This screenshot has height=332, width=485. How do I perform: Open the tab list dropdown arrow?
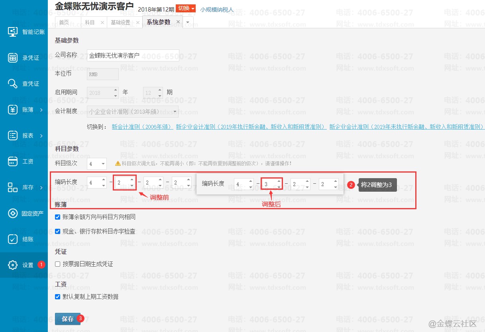pos(188,22)
